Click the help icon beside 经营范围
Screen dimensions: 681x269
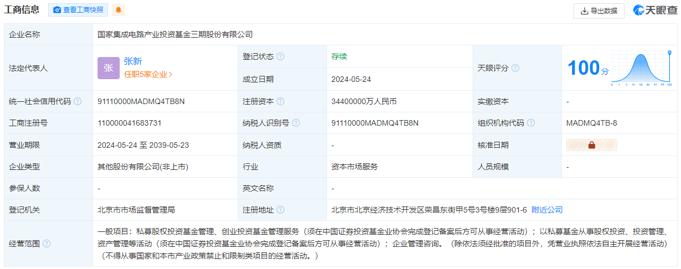tap(47, 244)
